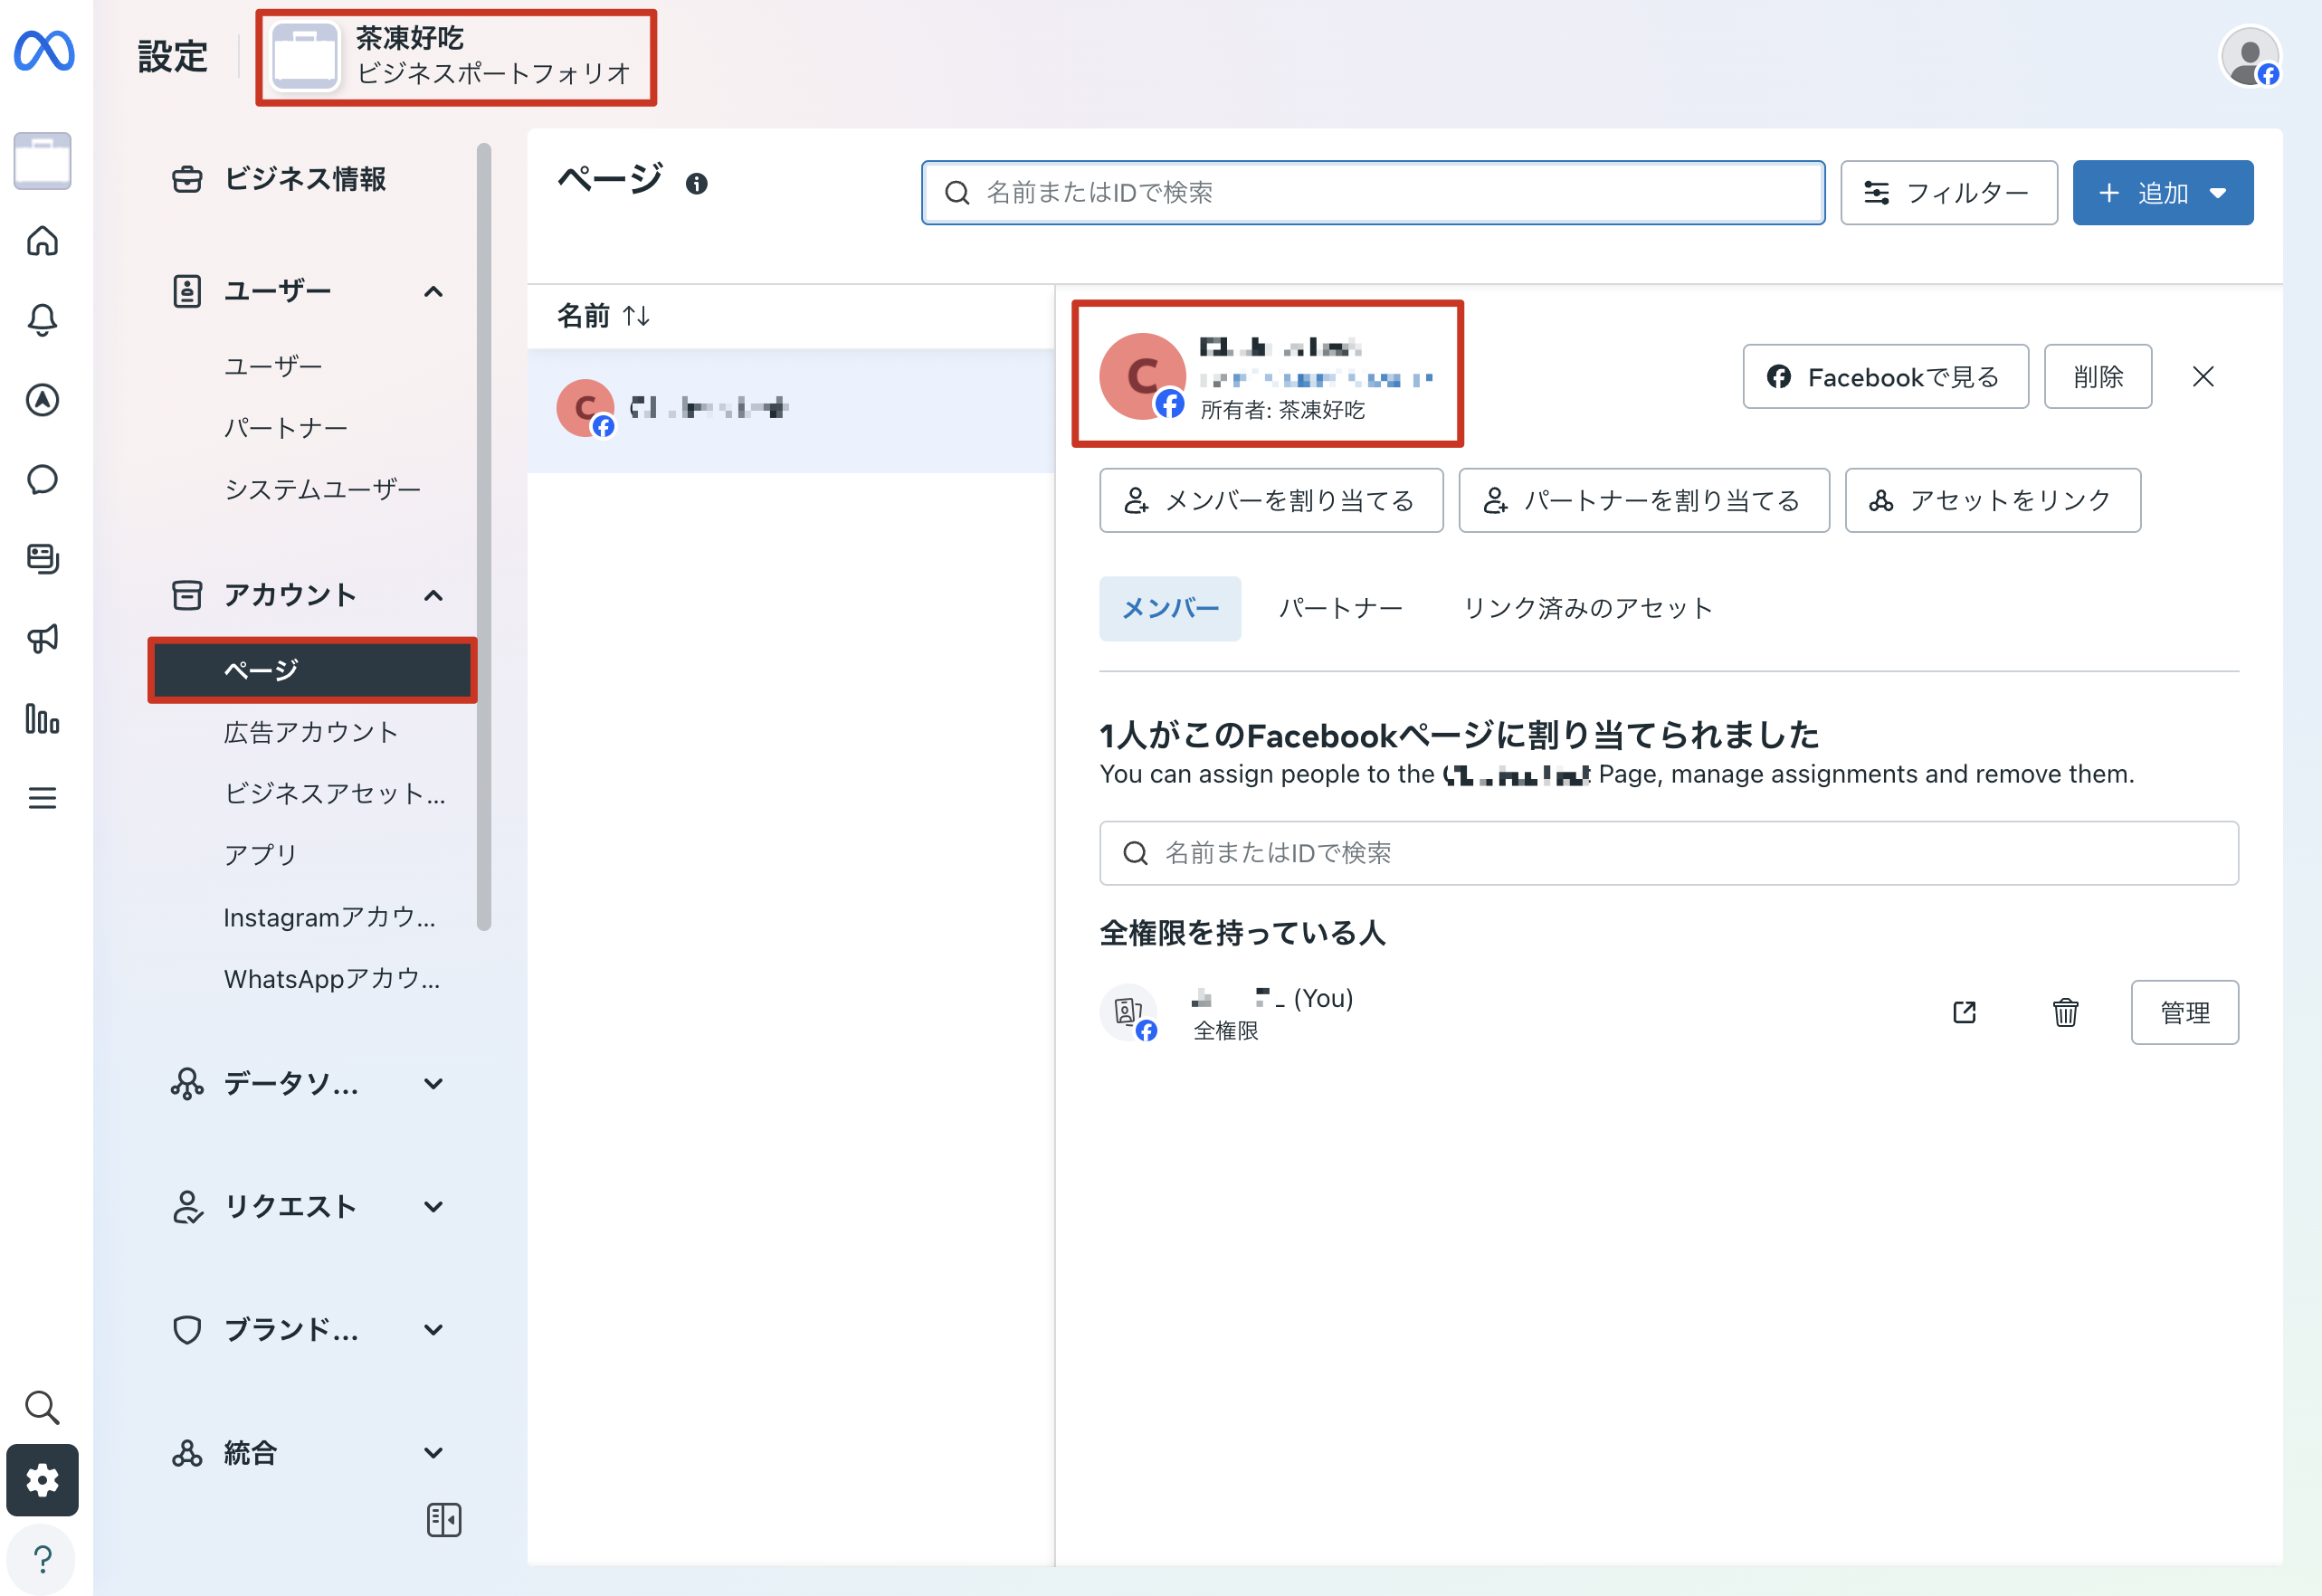The image size is (2322, 1596).
Task: Open the 追加 dropdown button
Action: coord(2162,193)
